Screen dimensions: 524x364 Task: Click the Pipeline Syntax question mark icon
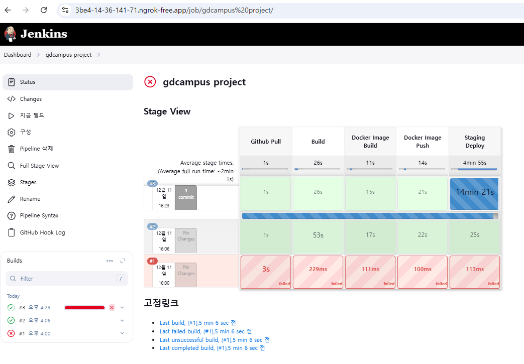point(12,216)
